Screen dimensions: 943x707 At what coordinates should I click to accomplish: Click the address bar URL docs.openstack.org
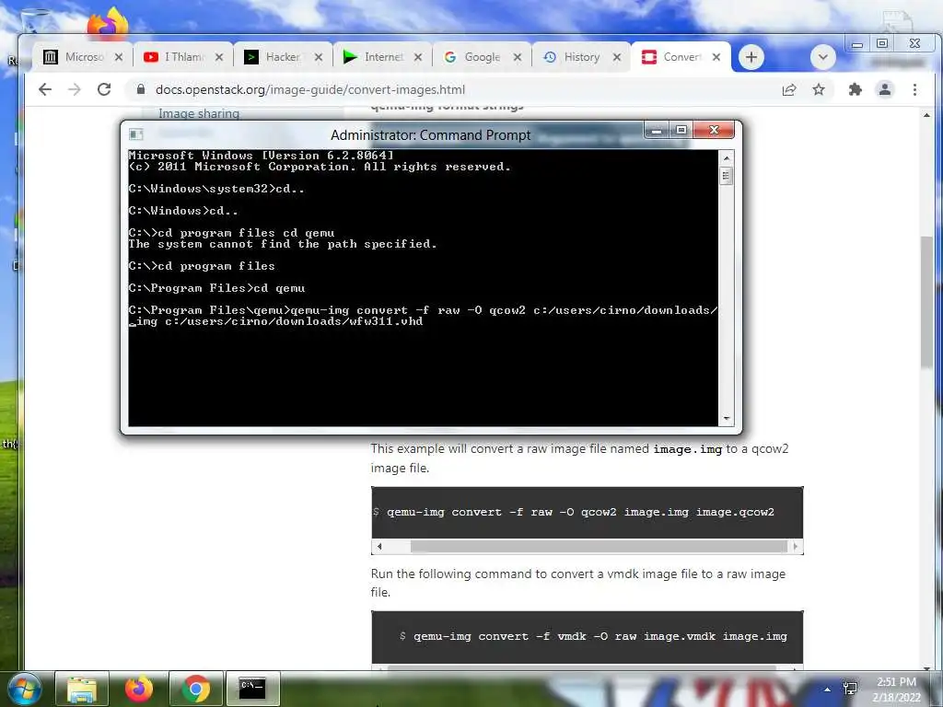309,89
